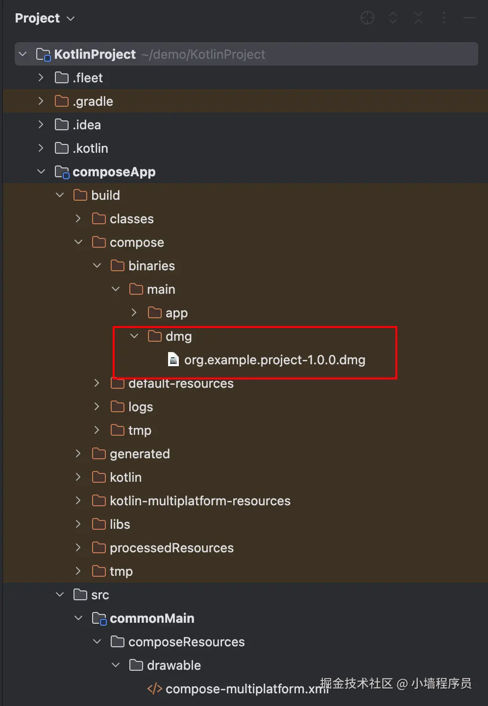Collapse the dmg folder
488x706 pixels.
tap(134, 336)
